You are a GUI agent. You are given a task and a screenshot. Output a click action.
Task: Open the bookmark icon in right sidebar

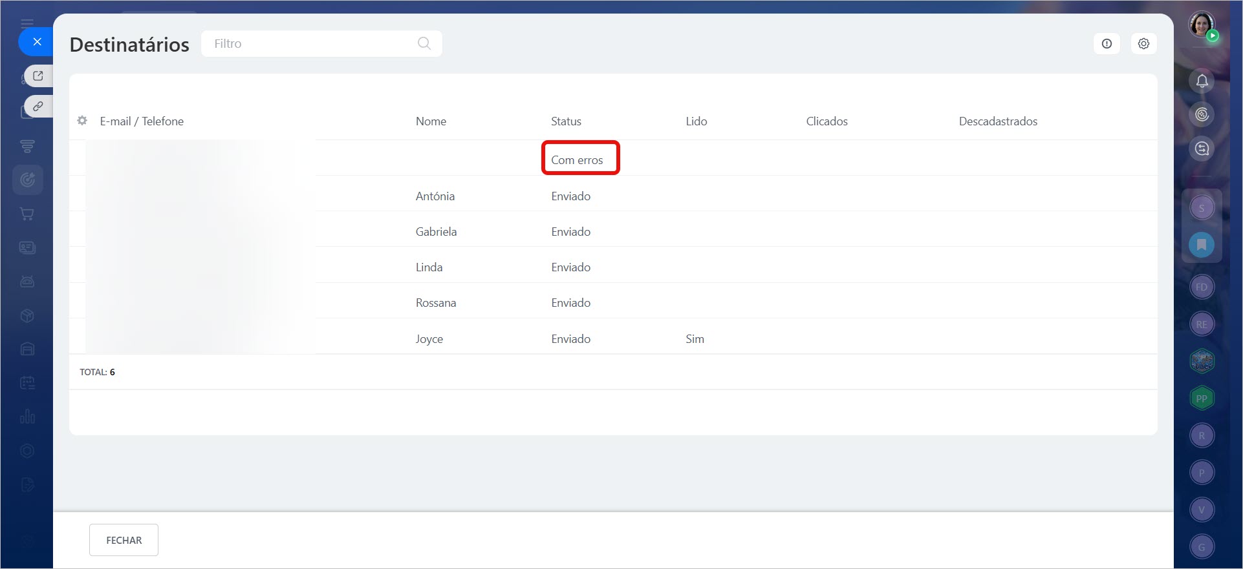[x=1202, y=245]
